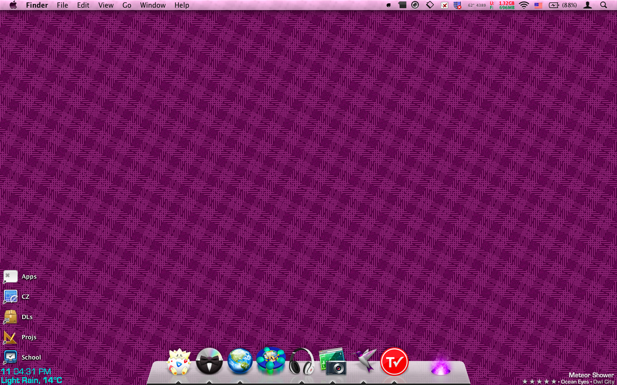
Task: Click the red X envelope menu bar icon
Action: tap(444, 5)
